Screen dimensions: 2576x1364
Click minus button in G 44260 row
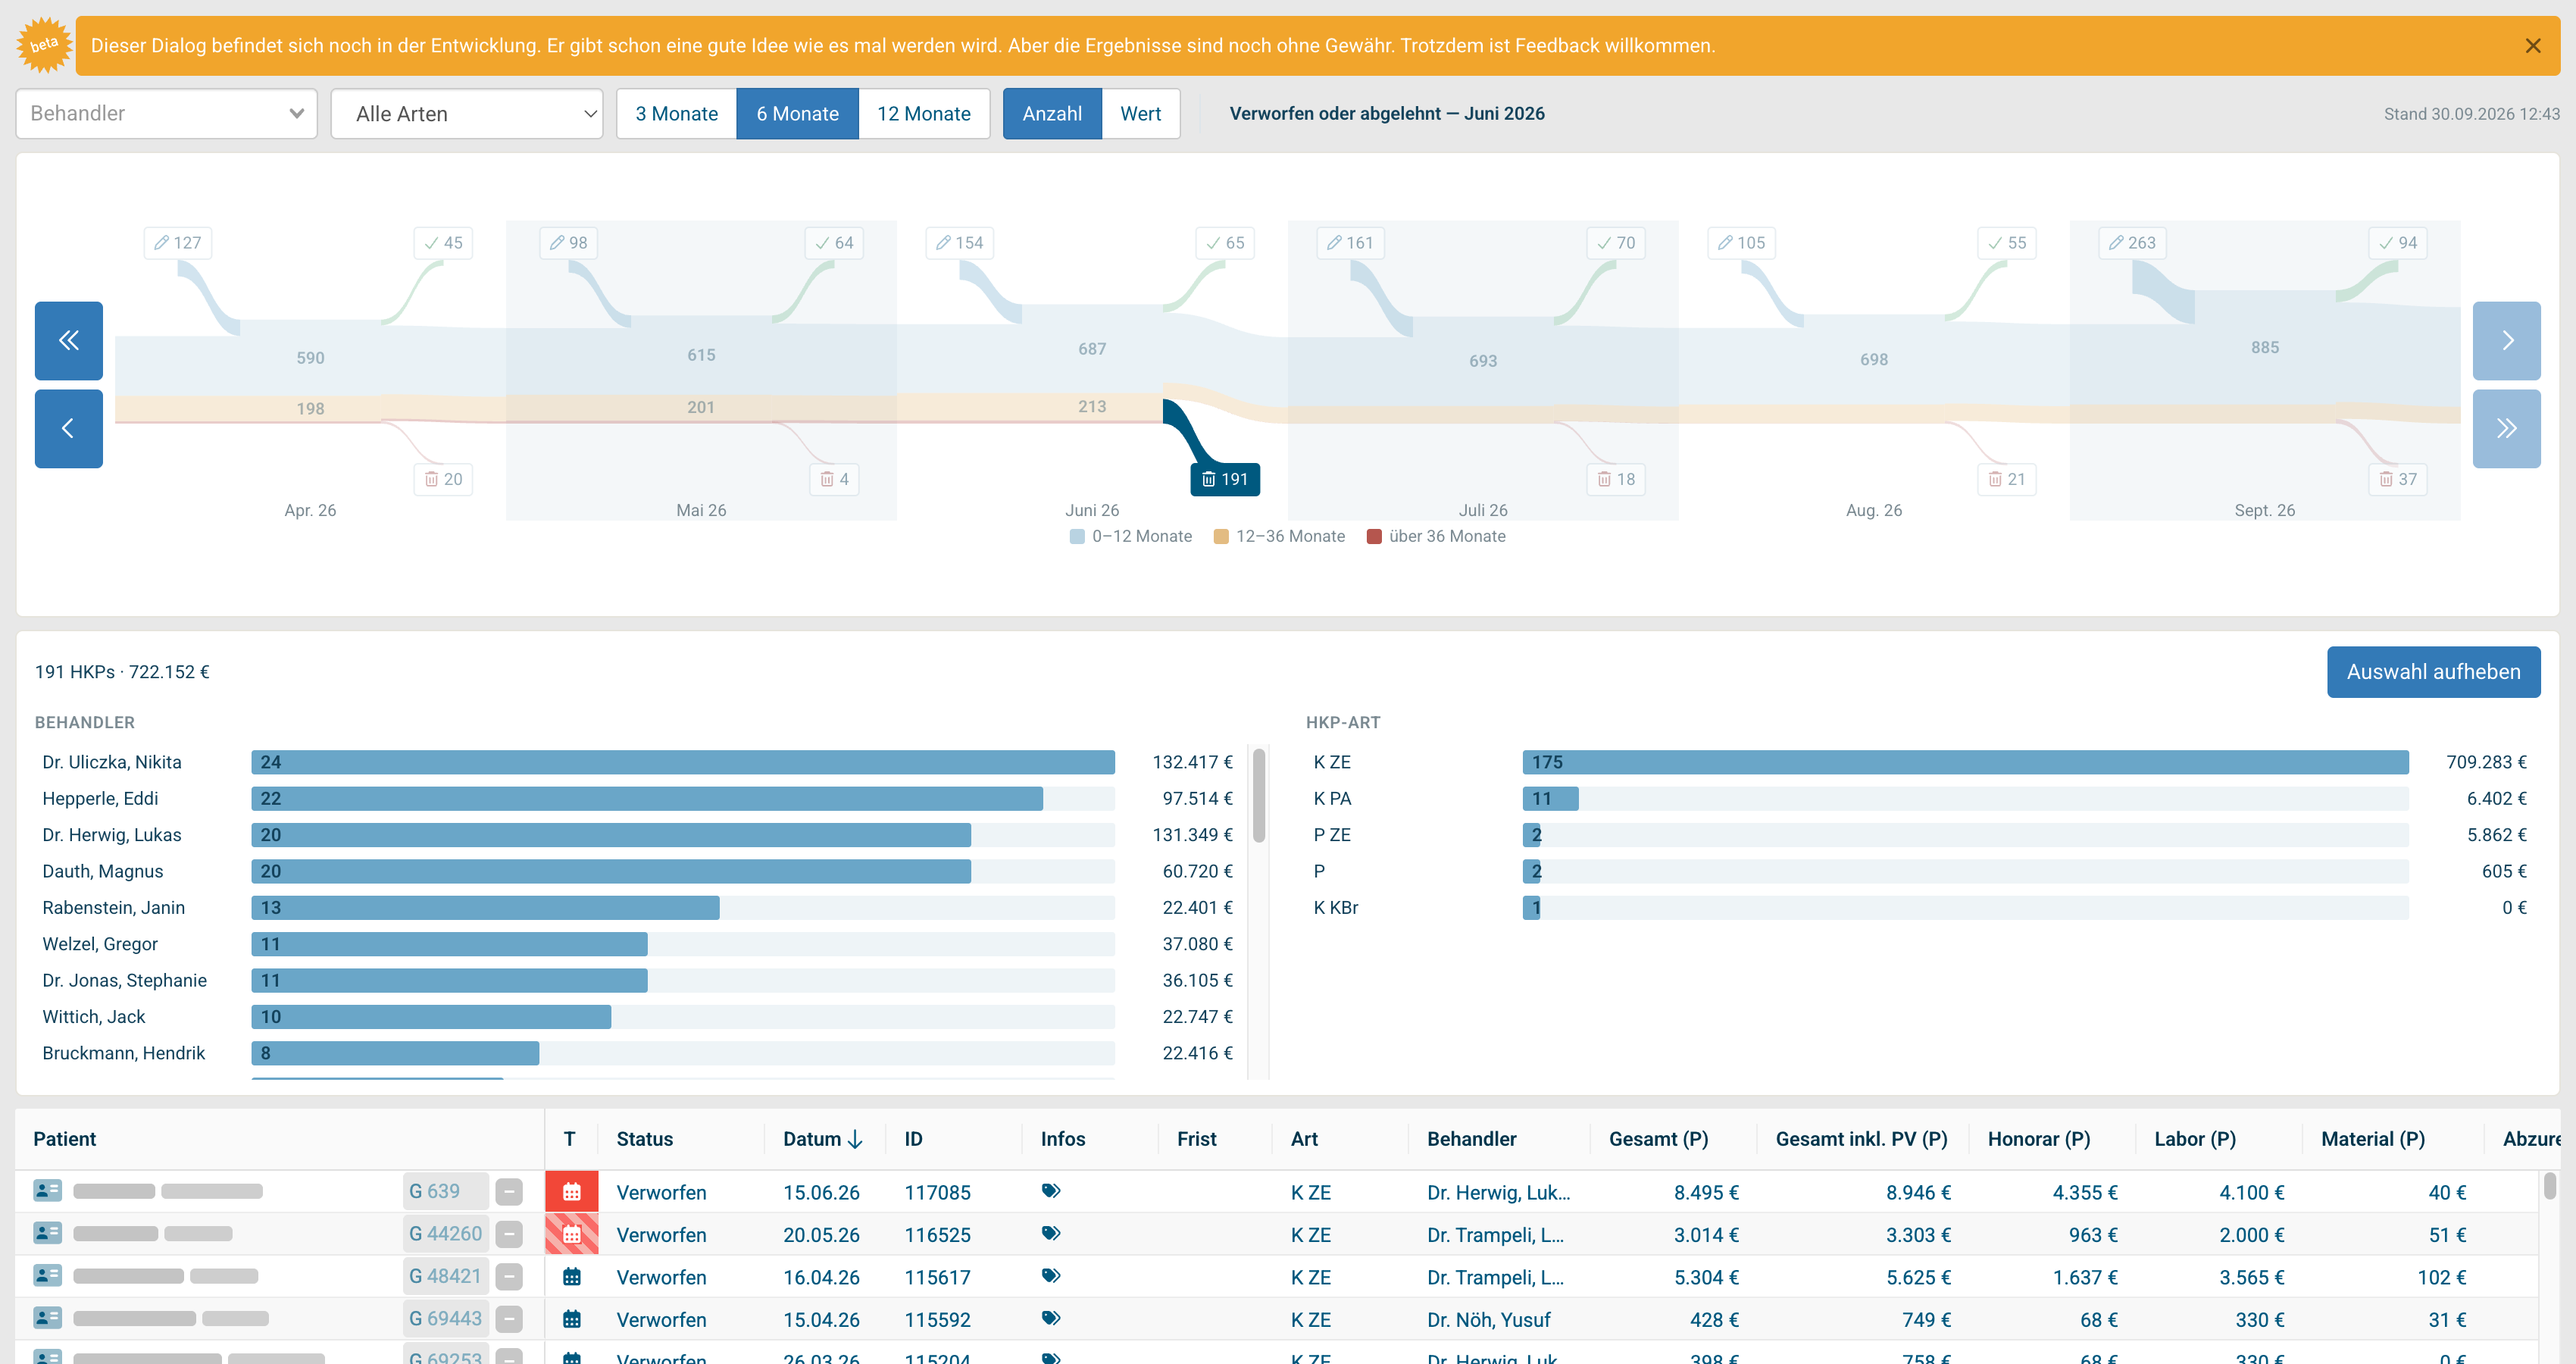tap(509, 1235)
